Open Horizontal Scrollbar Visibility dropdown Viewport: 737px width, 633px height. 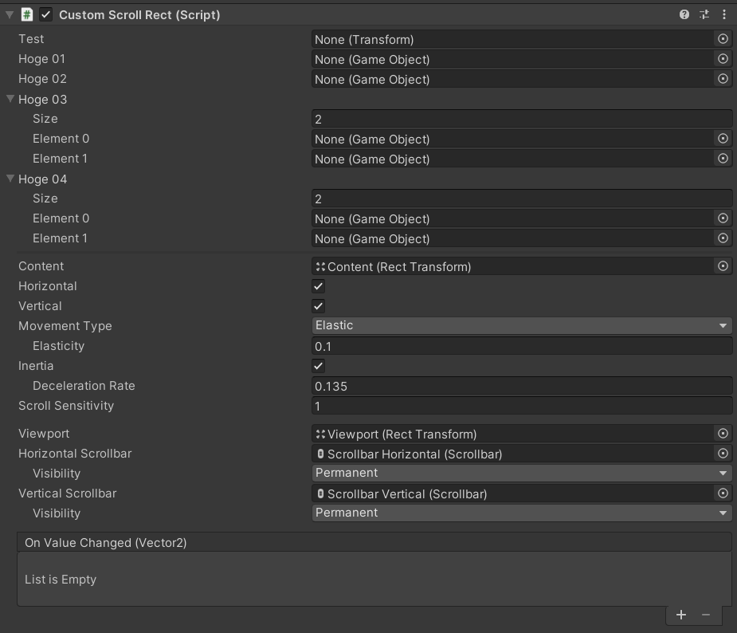pyautogui.click(x=522, y=473)
